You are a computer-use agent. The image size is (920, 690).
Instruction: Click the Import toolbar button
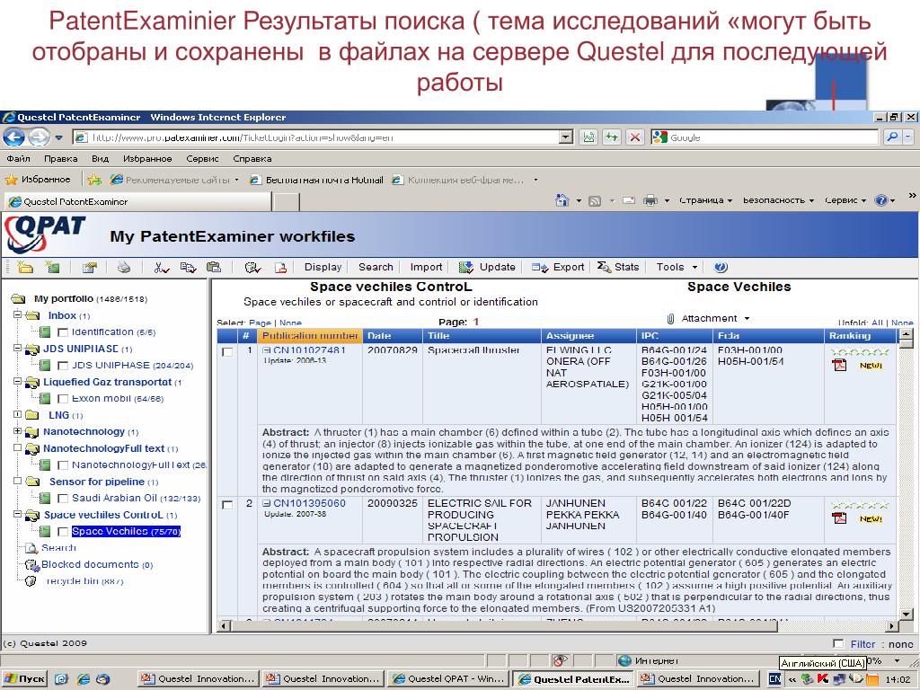(x=426, y=267)
